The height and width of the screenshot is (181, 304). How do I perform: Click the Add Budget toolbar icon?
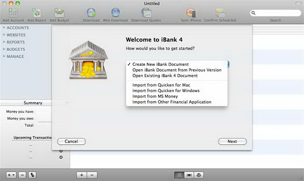pos(59,13)
